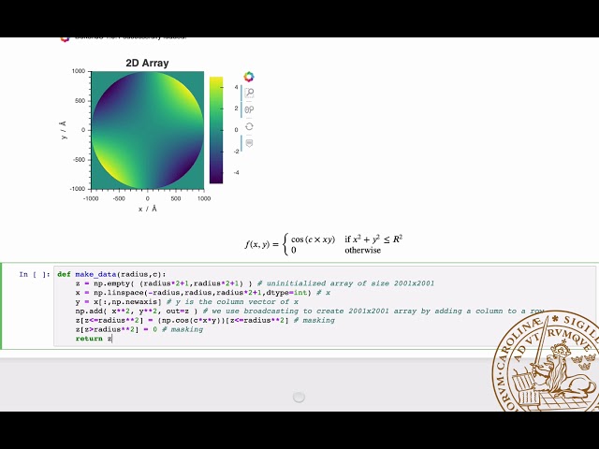
Task: Click the "x / Å" axis label
Action: 148,209
